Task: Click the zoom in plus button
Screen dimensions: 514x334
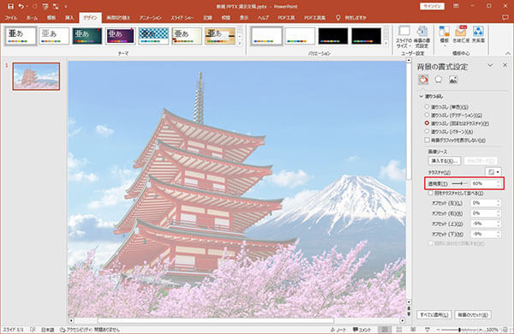Action: point(481,330)
